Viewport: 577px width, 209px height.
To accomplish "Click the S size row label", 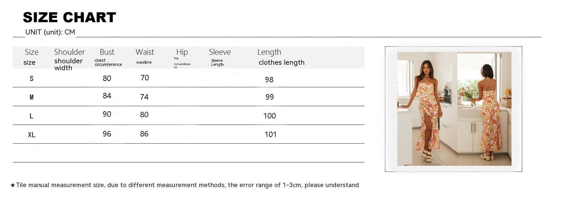I will (x=31, y=79).
